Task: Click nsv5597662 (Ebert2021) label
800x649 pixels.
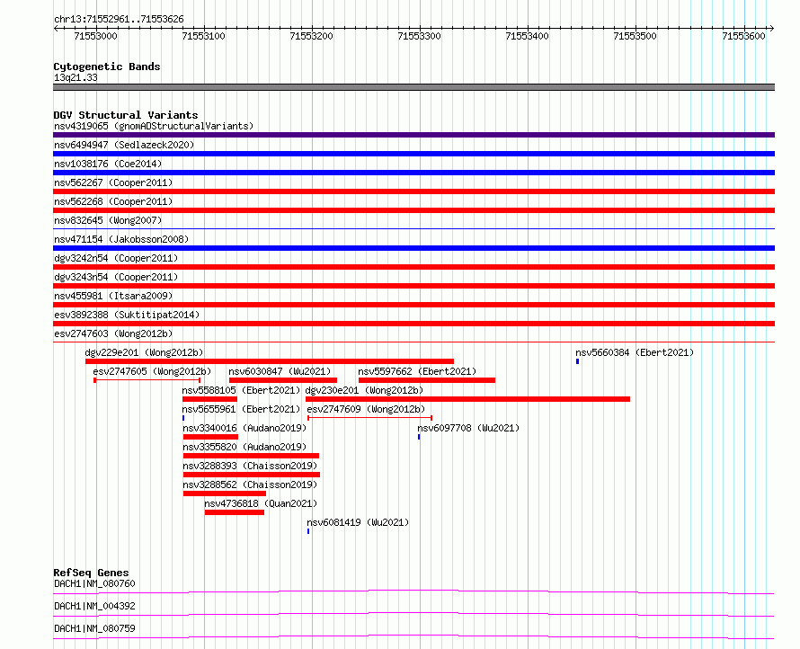Action: click(x=417, y=371)
